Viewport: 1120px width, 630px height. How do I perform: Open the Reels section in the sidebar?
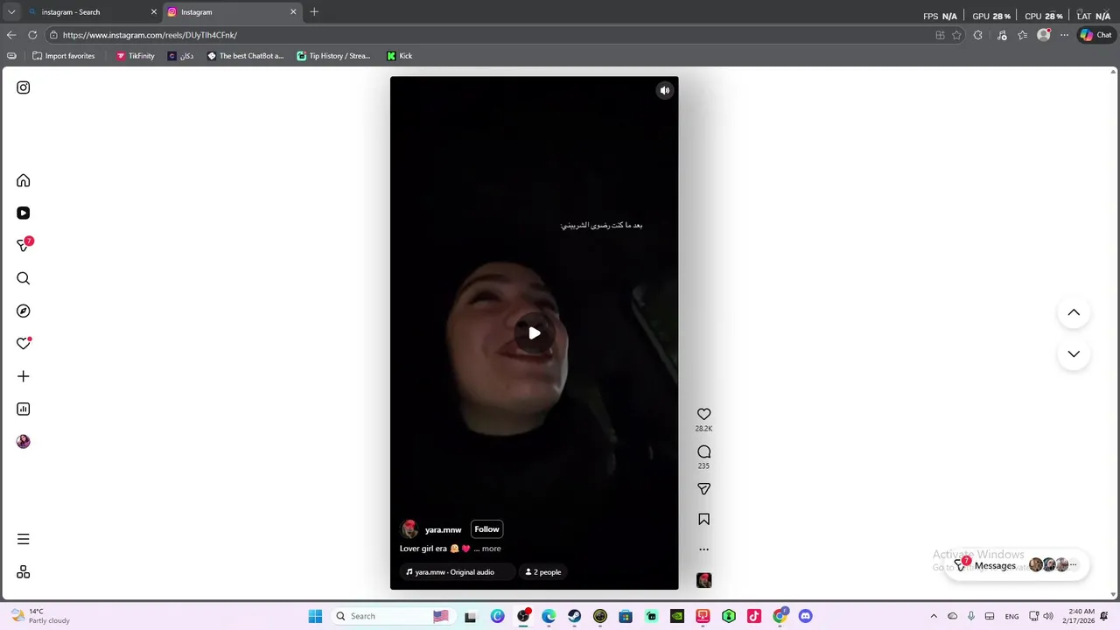[x=24, y=213]
